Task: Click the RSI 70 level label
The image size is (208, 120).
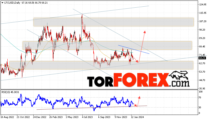Action: point(200,98)
